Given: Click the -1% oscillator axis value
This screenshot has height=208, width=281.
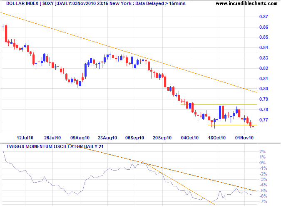Looking at the screenshot, I should 263,168.
